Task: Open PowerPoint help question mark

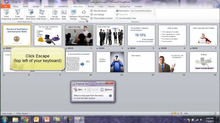Action: tap(218, 6)
